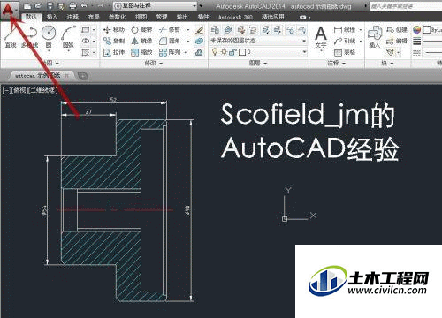This screenshot has width=442, height=318.
Task: Open the Autodesk 360 ribbon tab
Action: [x=235, y=17]
